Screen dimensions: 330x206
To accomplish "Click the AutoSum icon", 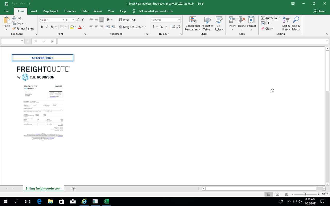I will click(x=263, y=18).
